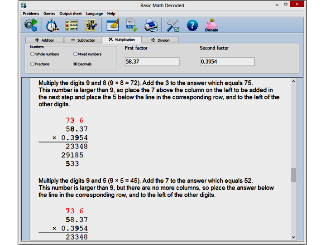Screen dimensions: 326x245
Task: Click the partial product 533
Action: (72, 164)
